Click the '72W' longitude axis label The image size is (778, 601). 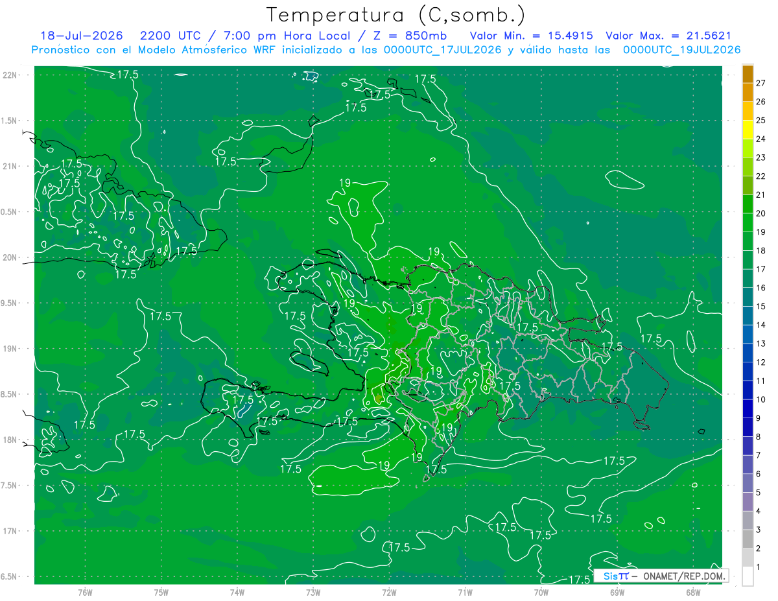[389, 592]
